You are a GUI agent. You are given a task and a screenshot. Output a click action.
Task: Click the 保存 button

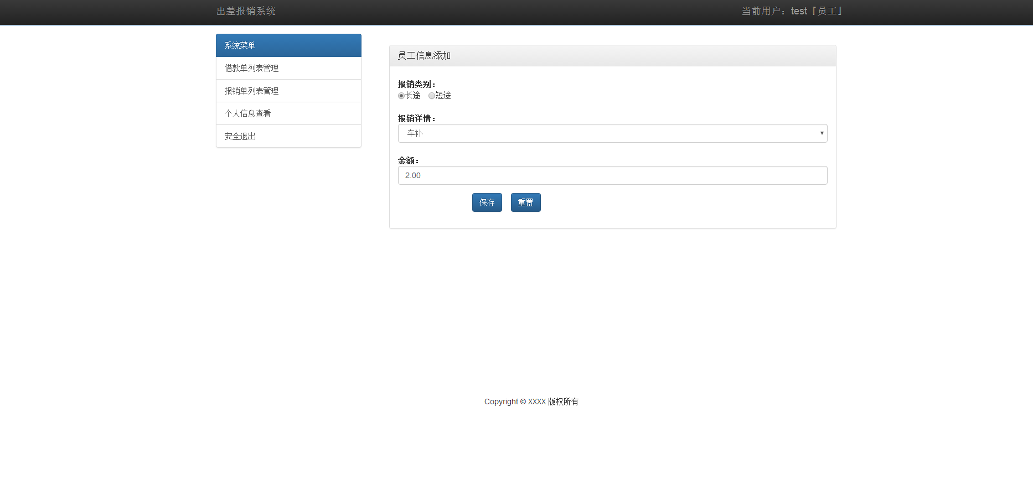[487, 202]
